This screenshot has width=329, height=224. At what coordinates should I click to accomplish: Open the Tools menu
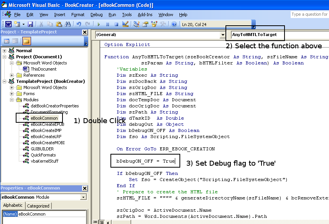click(127, 15)
